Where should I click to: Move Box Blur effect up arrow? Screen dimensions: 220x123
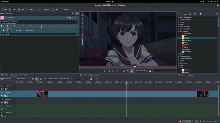click(73, 18)
